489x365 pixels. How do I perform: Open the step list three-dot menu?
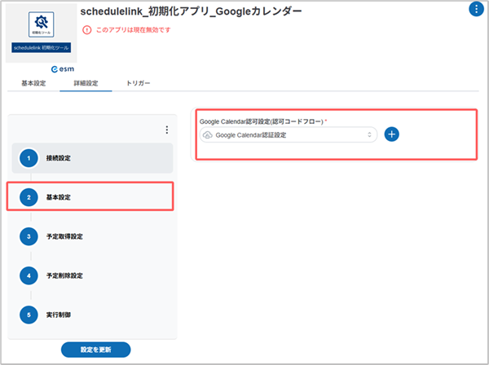point(167,130)
